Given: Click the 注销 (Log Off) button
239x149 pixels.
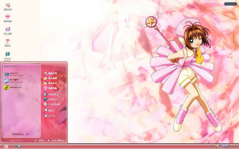Looking at the screenshot, I should pos(39,141).
